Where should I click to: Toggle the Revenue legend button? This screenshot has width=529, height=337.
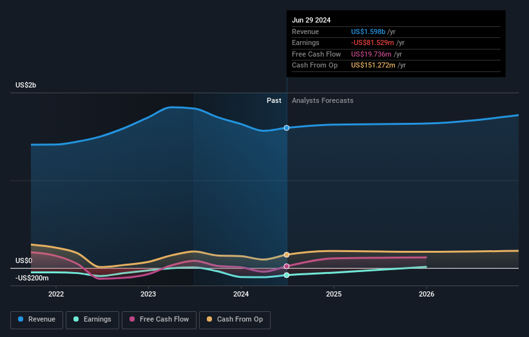37,320
